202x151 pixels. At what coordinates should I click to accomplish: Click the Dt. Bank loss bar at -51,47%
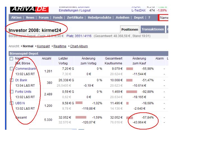[x=129, y=80]
